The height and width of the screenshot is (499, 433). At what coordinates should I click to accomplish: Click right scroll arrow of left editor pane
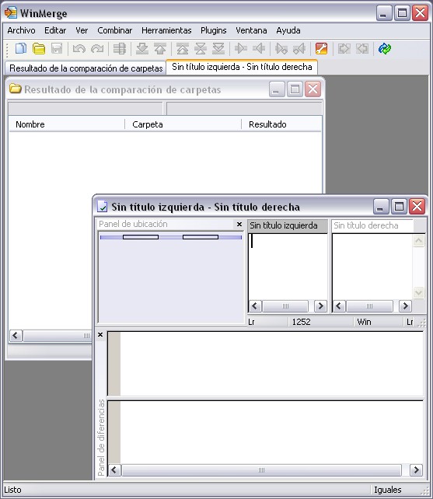click(320, 306)
